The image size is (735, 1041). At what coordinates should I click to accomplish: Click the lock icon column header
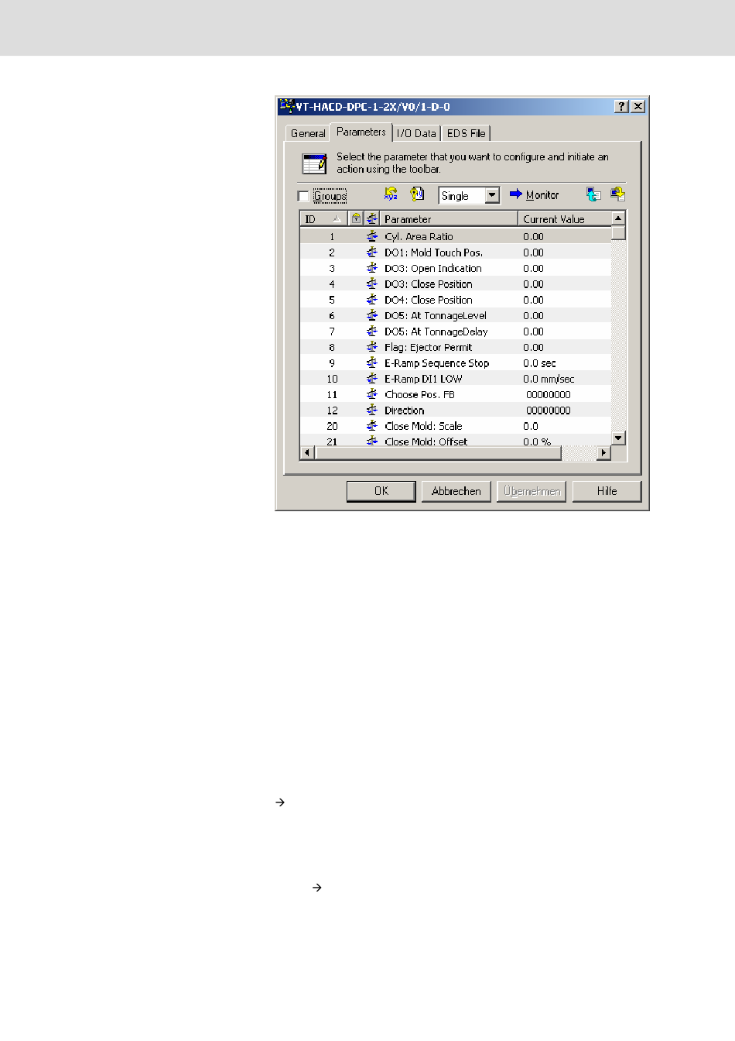[x=356, y=218]
